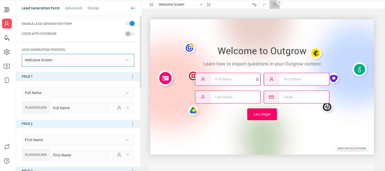Open the paint bucket design settings

pos(7,38)
